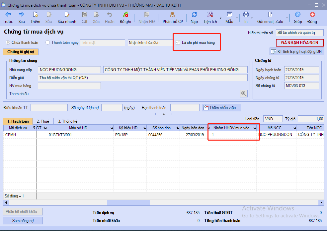The image size is (327, 231).
Task: Click the Số chứng từ field
Action: (x=301, y=86)
